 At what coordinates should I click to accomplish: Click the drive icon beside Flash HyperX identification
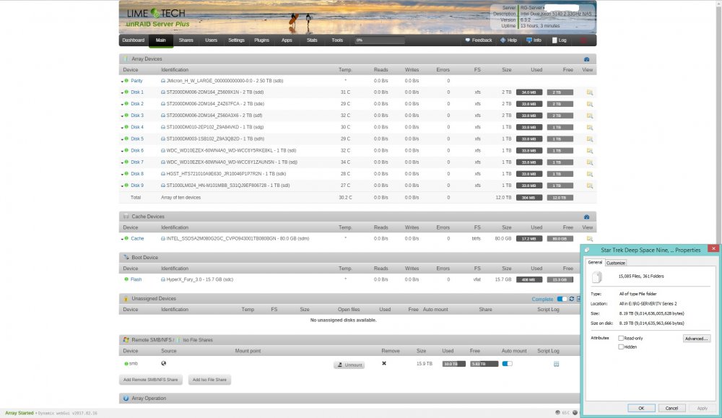tap(163, 279)
